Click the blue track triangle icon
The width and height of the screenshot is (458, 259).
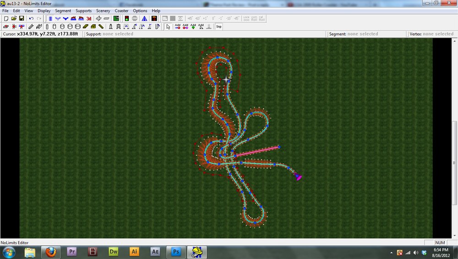click(x=144, y=18)
